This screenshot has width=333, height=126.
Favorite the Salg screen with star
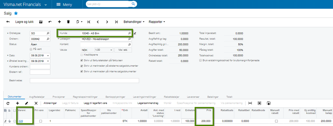tap(16, 13)
